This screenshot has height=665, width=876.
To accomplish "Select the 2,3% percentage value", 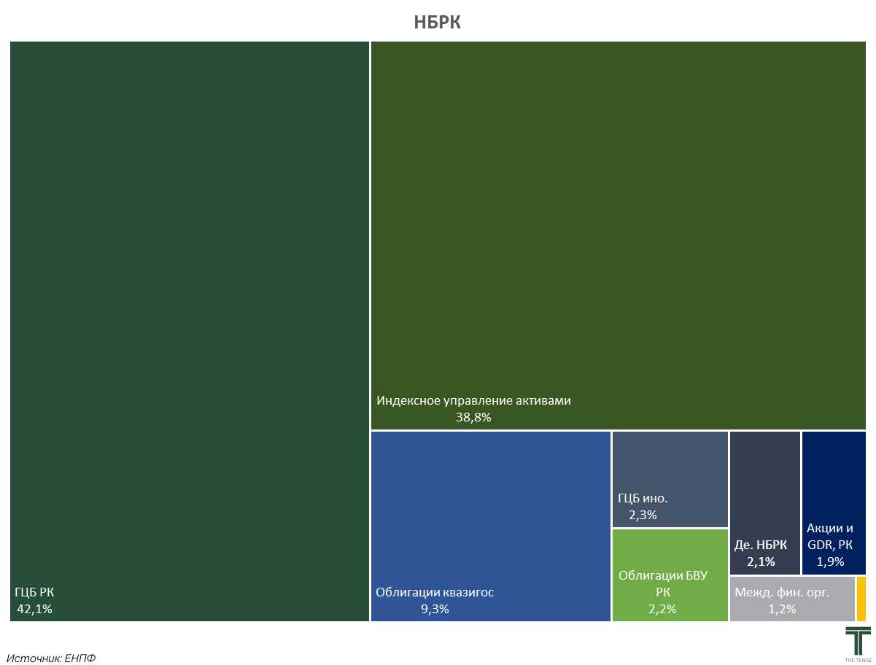I will (643, 515).
